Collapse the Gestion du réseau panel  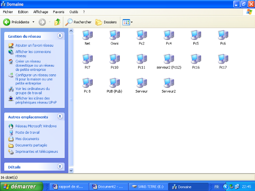[x=60, y=36]
